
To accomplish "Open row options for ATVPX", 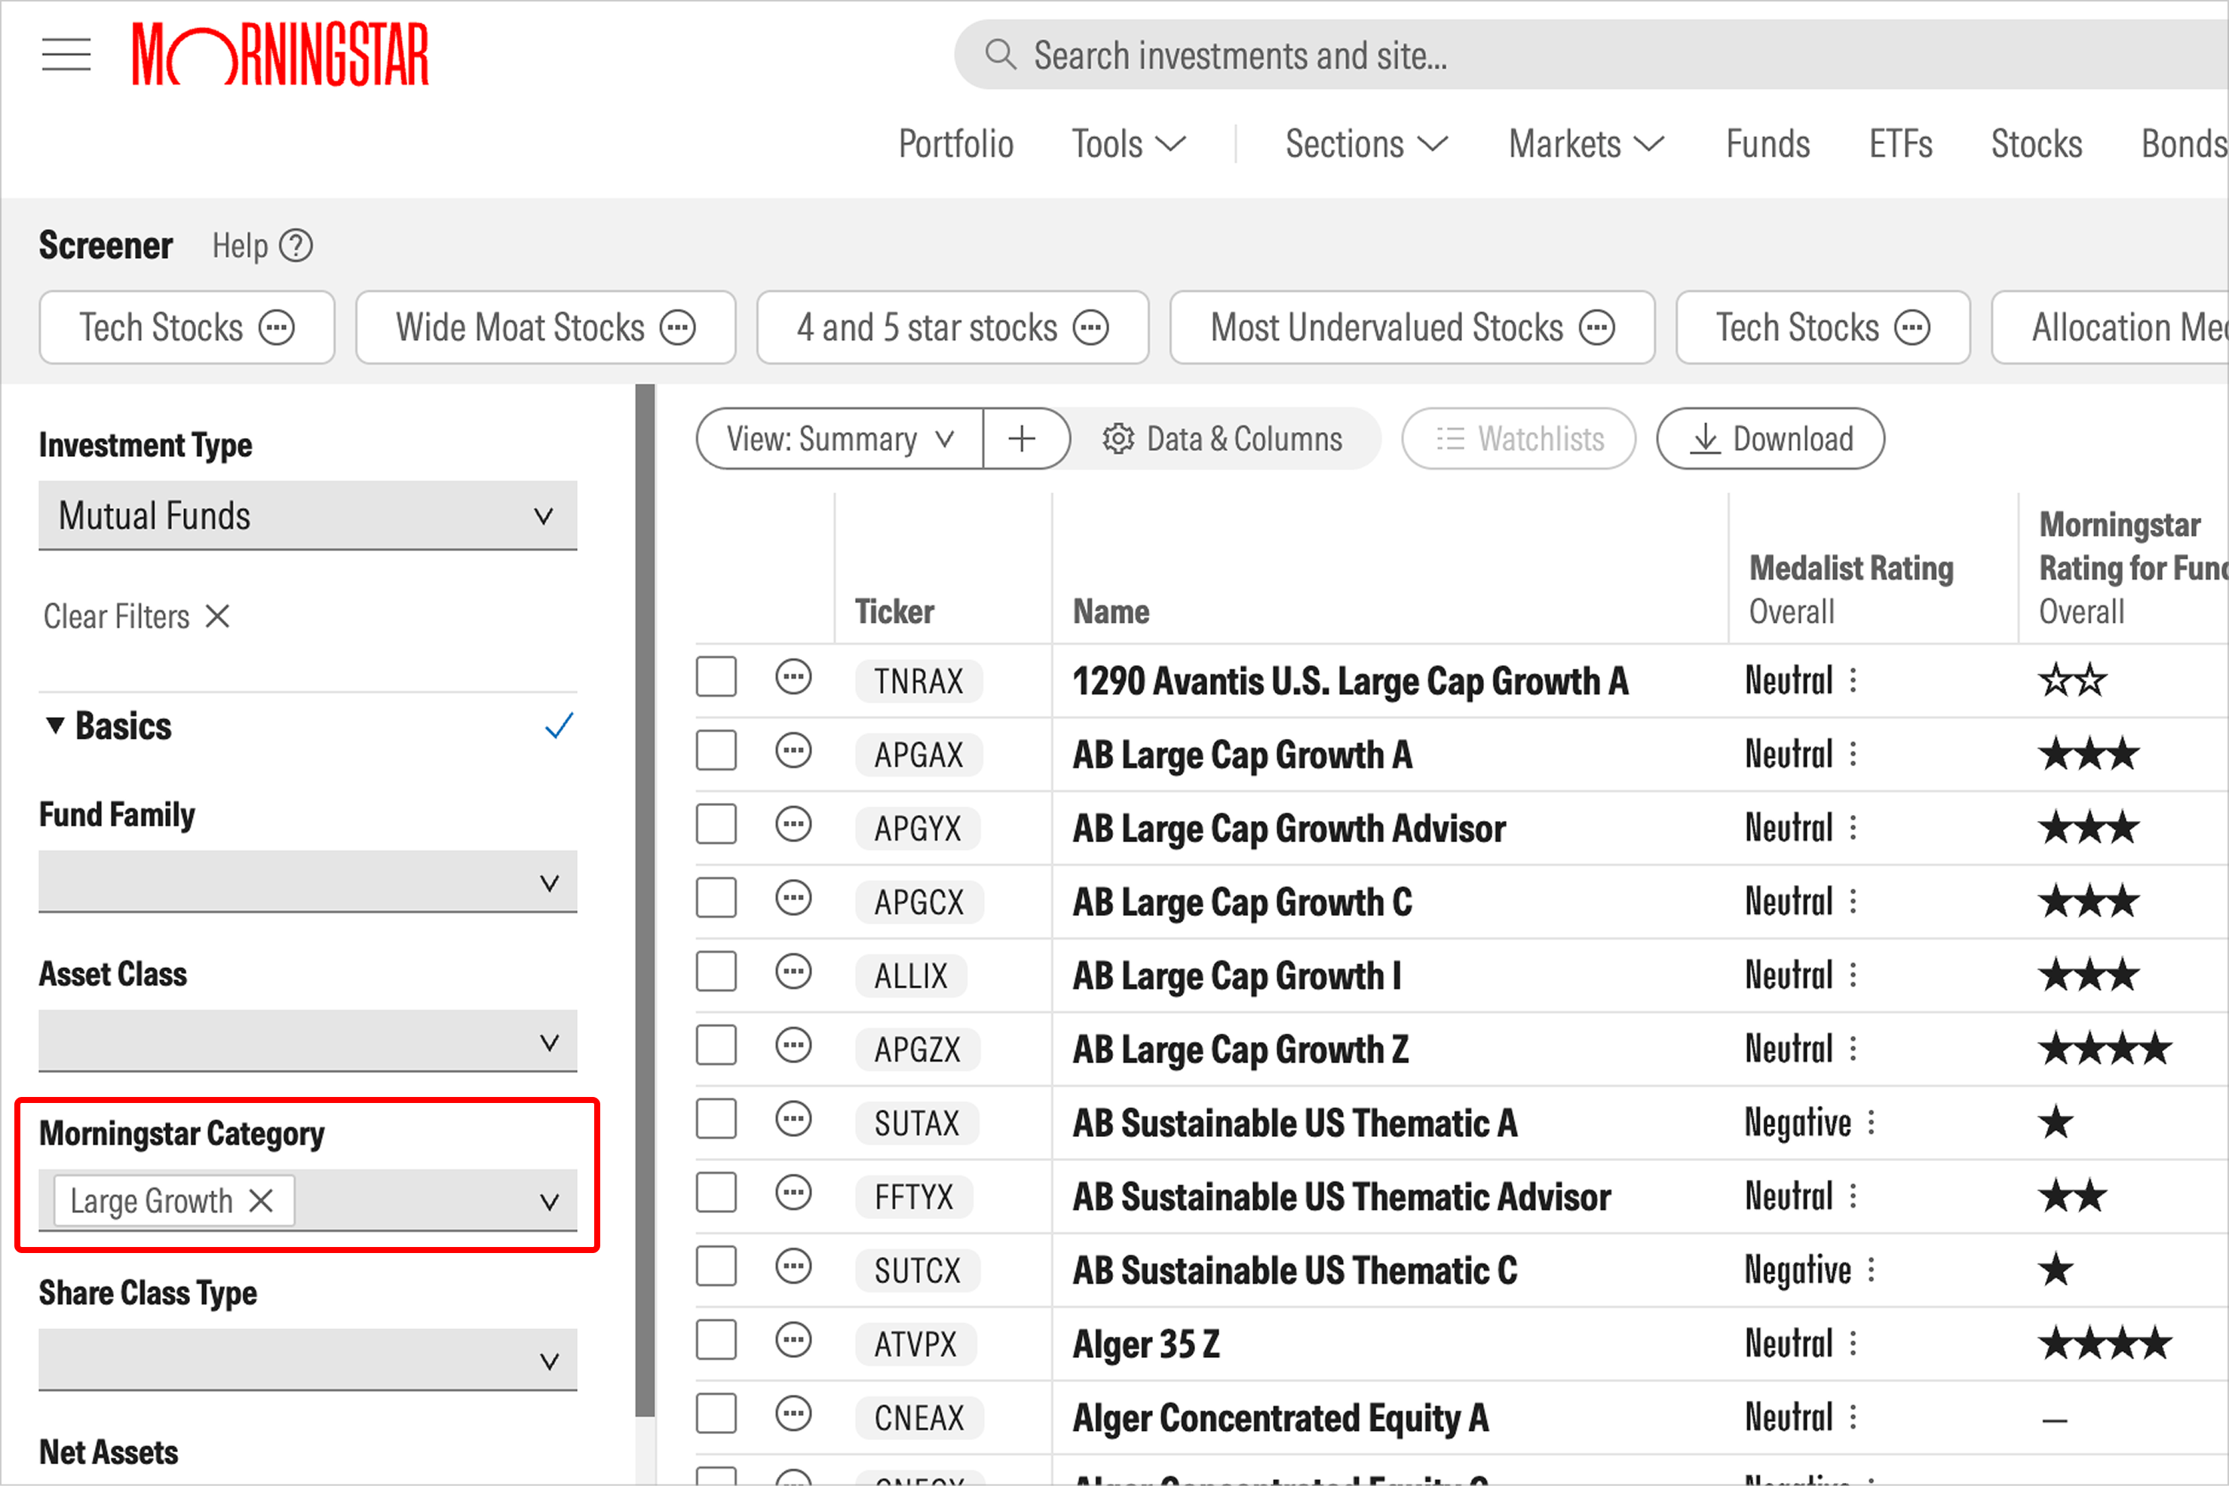I will pyautogui.click(x=793, y=1340).
